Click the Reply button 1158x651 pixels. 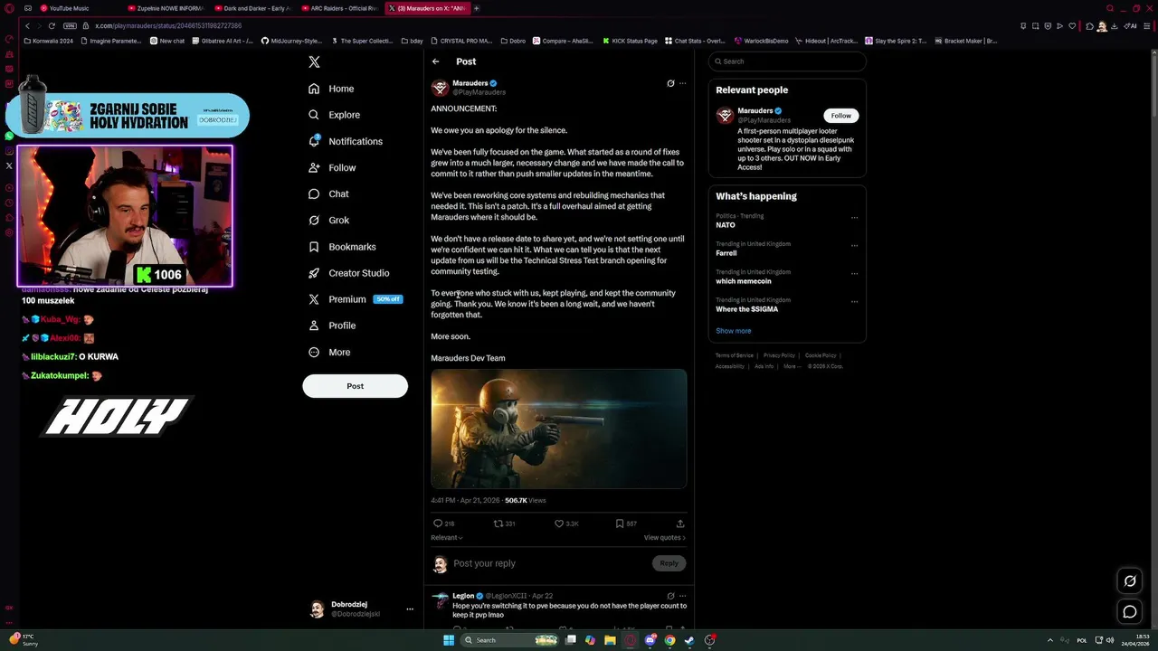(x=669, y=563)
